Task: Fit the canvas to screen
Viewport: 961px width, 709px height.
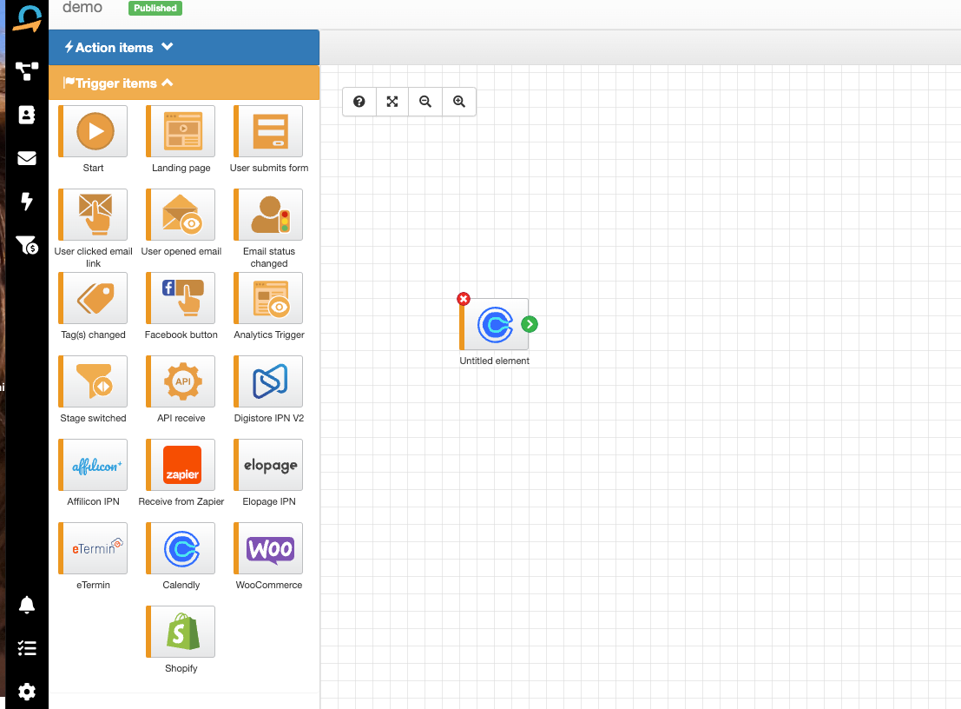Action: tap(392, 102)
